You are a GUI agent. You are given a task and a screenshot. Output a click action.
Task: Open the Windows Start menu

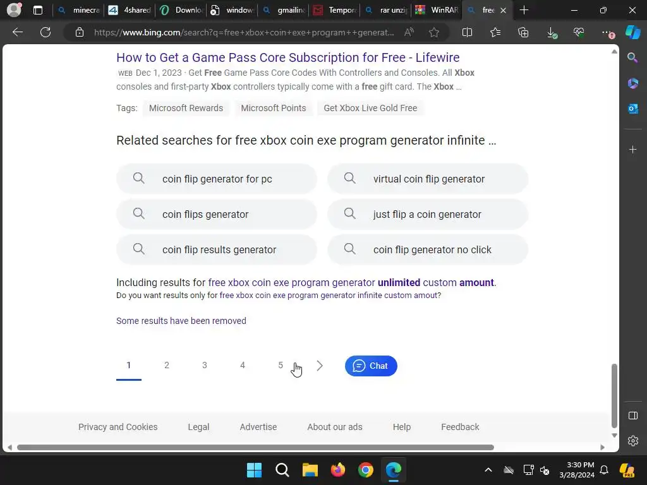tap(254, 470)
